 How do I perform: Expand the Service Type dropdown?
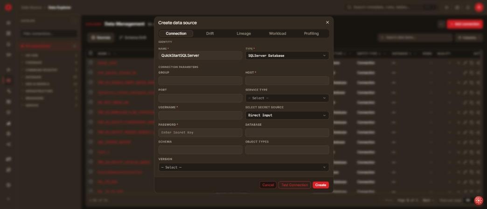pyautogui.click(x=287, y=98)
